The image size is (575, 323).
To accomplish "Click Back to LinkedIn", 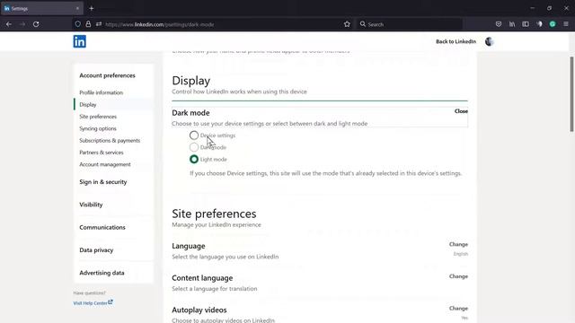I will point(456,41).
